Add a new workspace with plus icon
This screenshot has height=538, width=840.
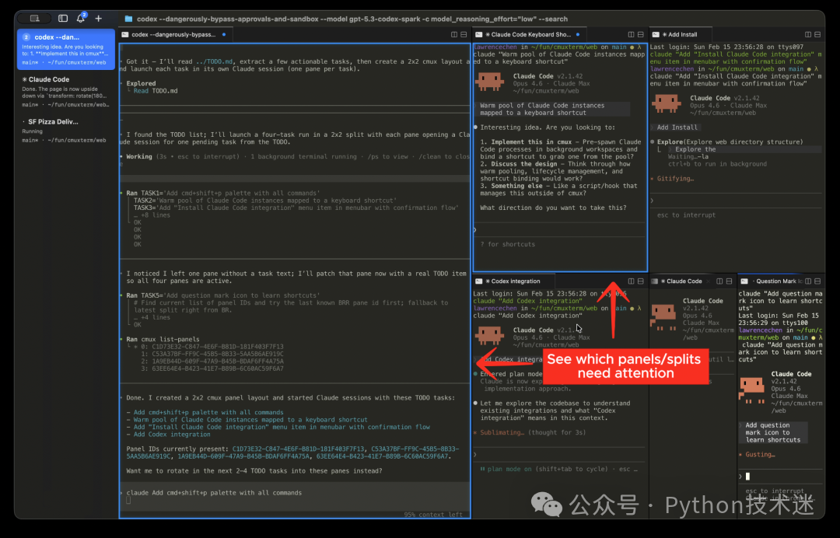pyautogui.click(x=99, y=18)
